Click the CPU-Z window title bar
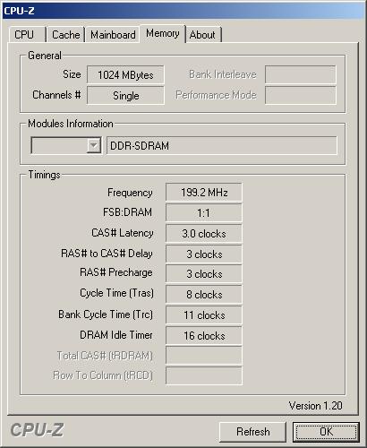This screenshot has width=367, height=448. pos(183,11)
